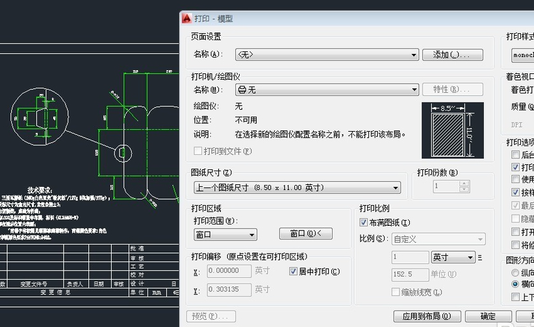Expand the 打印范围 dropdown set to 窗口
Image resolution: width=534 pixels, height=327 pixels.
225,234
